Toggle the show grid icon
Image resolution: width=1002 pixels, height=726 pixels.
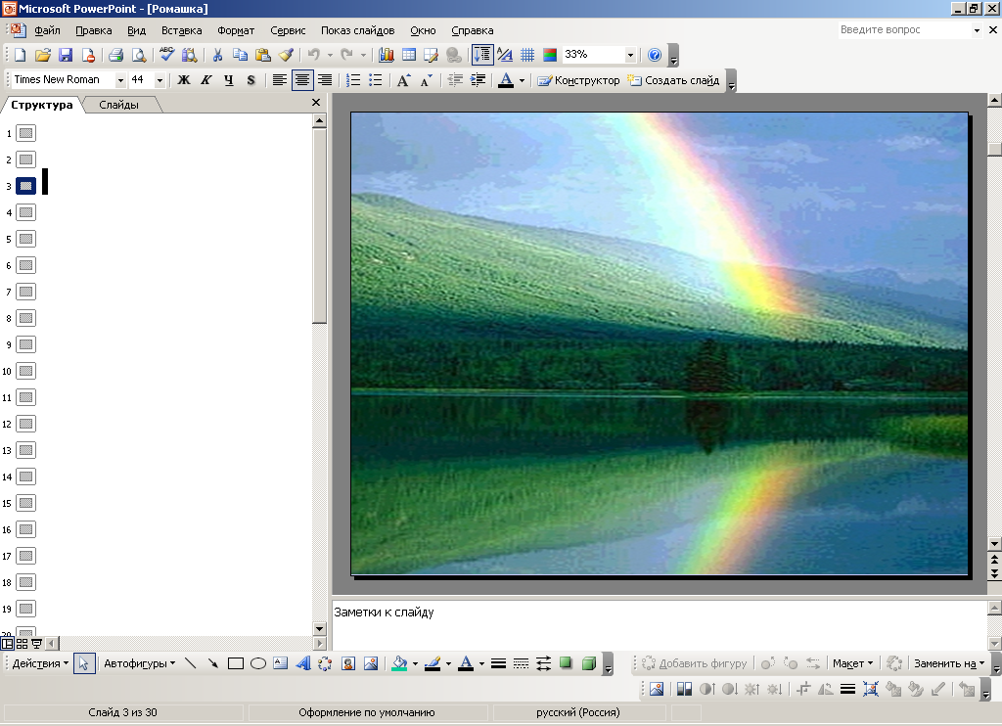click(x=527, y=55)
